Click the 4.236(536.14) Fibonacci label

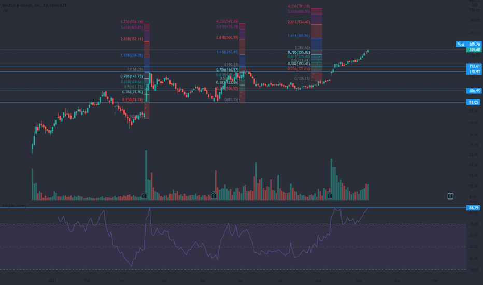(132, 22)
